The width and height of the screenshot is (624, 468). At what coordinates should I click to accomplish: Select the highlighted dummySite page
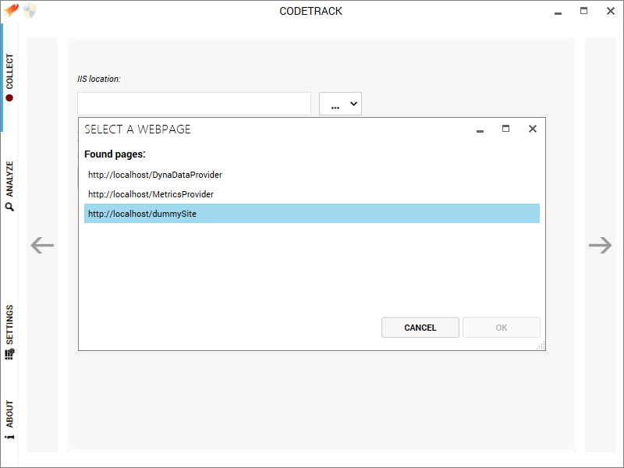click(x=312, y=214)
